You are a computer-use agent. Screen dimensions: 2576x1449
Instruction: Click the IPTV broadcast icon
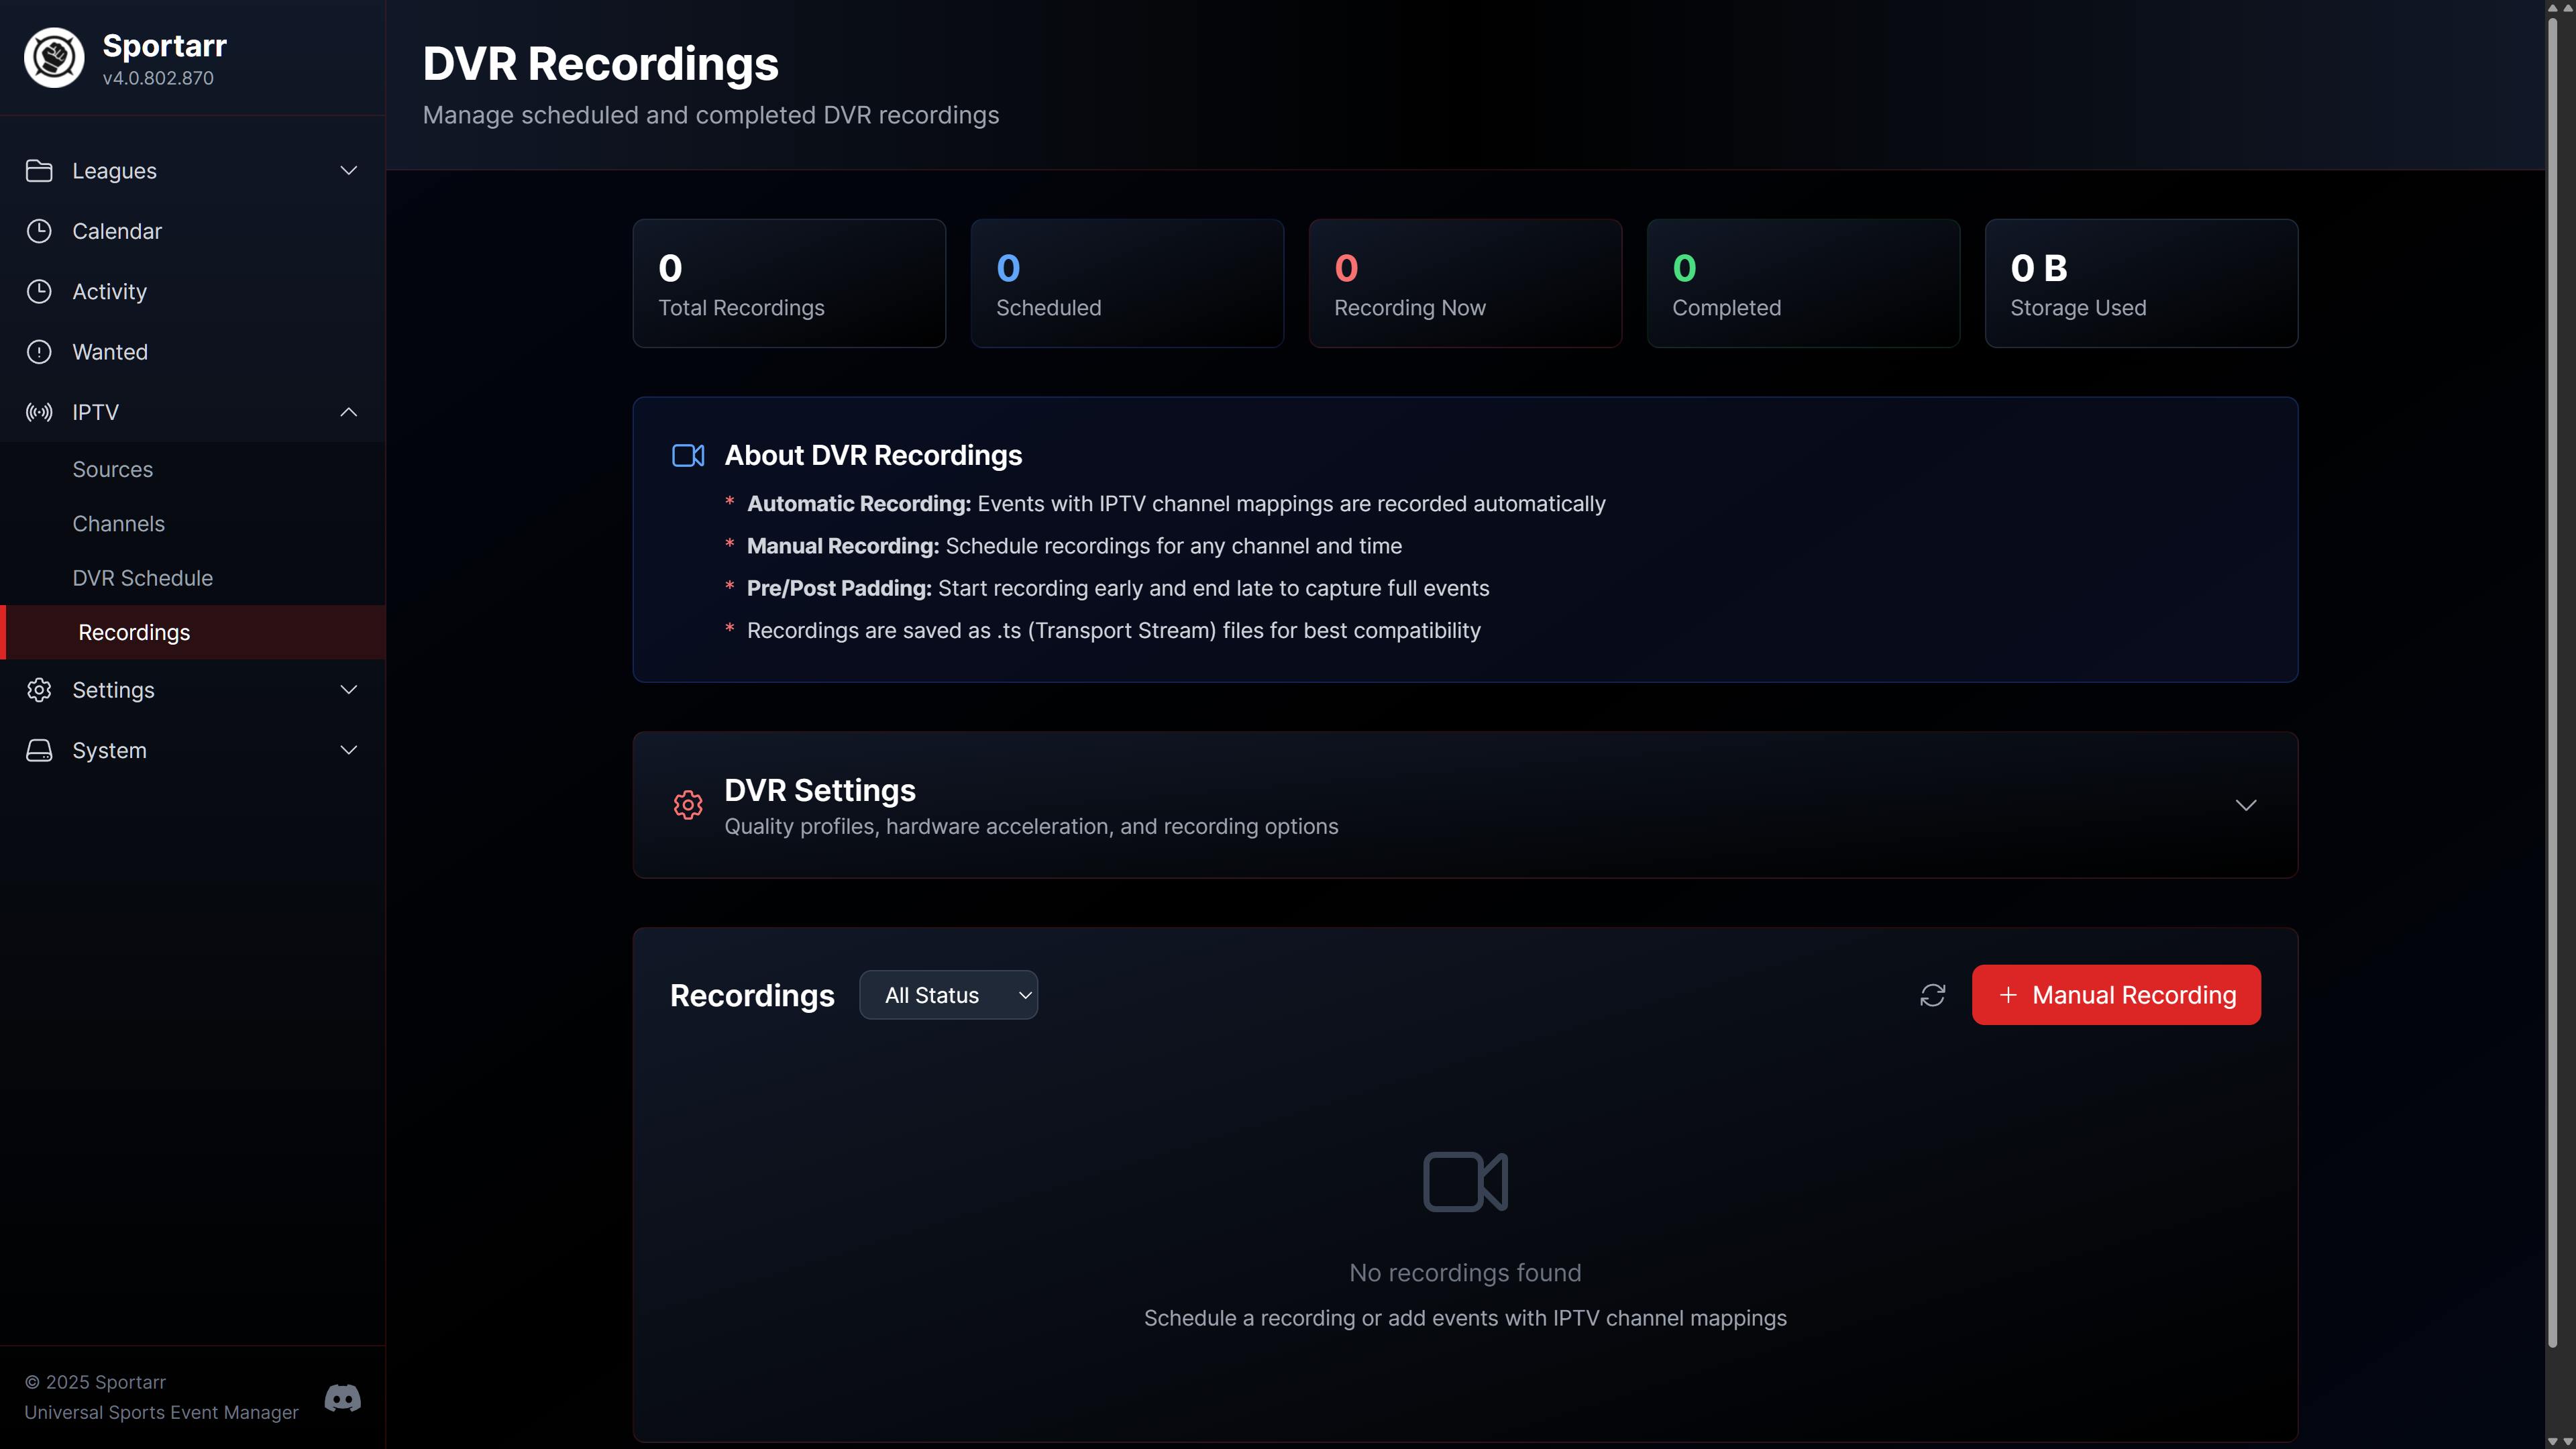pyautogui.click(x=39, y=412)
